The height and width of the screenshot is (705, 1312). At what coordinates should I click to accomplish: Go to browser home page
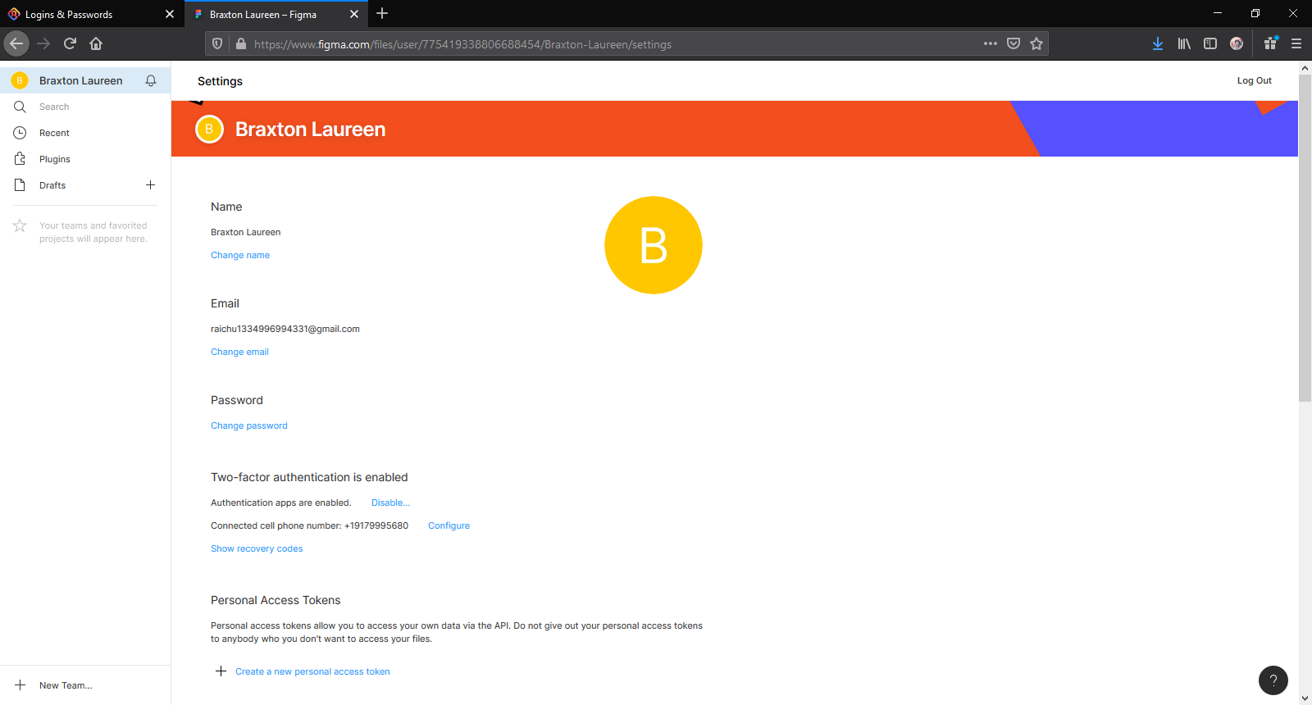(x=96, y=43)
